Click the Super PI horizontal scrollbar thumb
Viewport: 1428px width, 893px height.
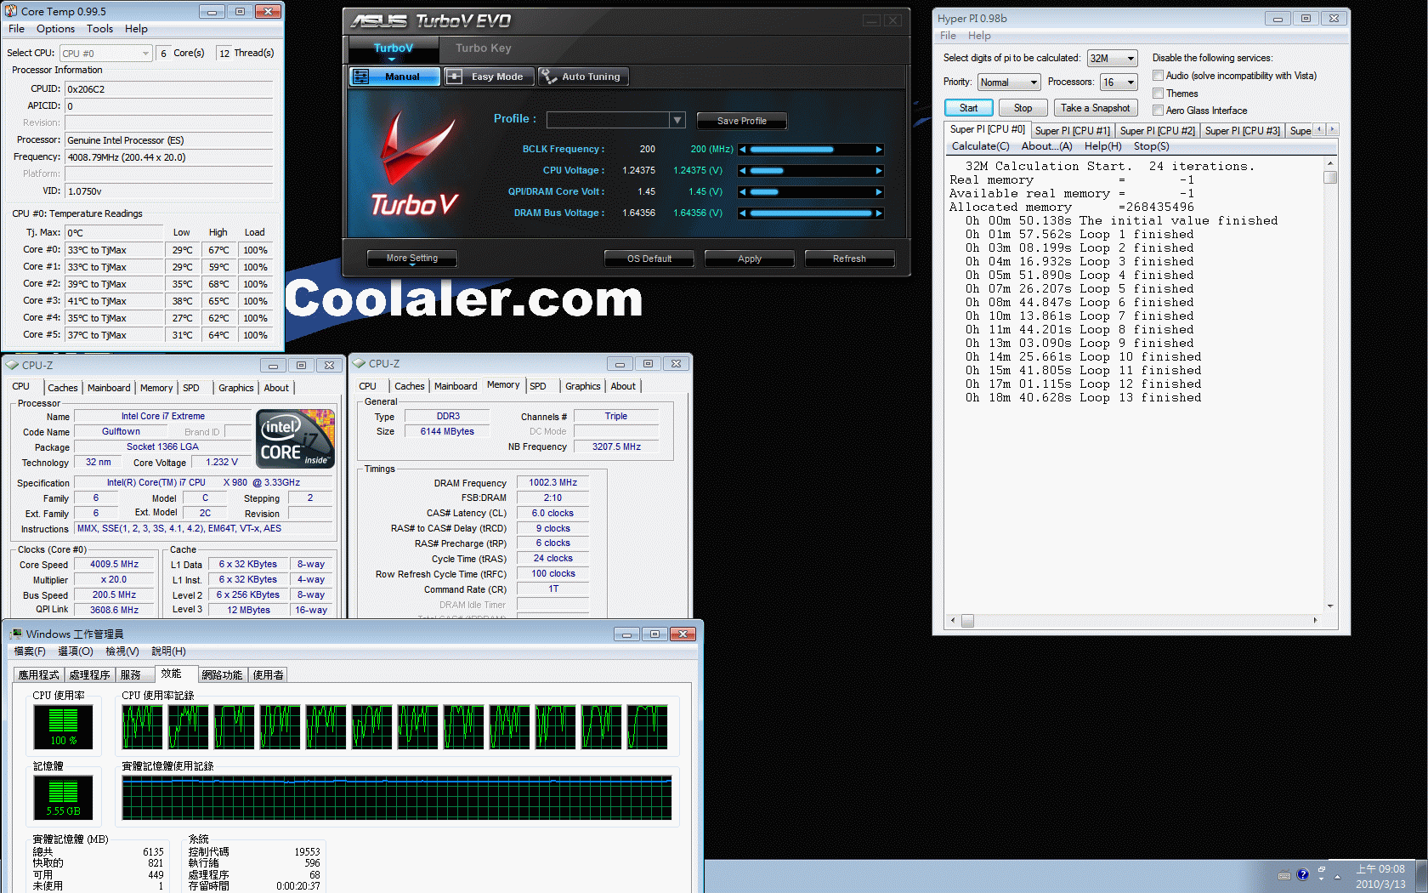tap(967, 621)
